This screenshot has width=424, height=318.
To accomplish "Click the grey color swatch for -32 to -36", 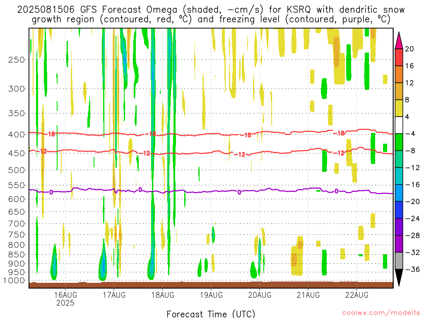I will point(399,261).
